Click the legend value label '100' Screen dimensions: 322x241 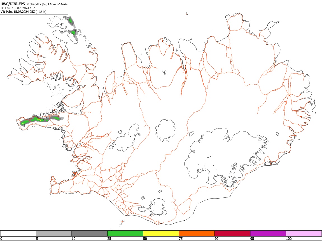(289, 239)
